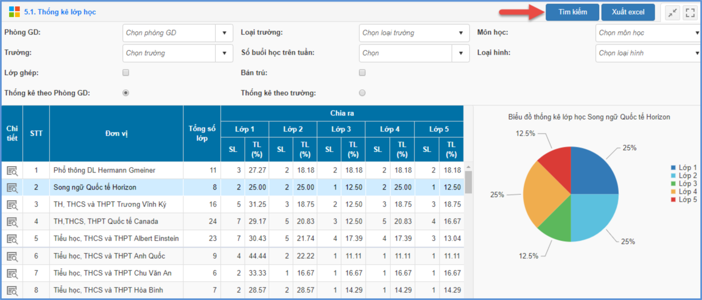Open detail icon for Albert Einstein school row
The height and width of the screenshot is (300, 702).
tap(12, 239)
